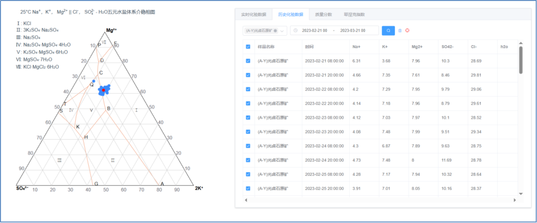Click Cl- value 29.81
537x223 pixels.
click(476, 75)
